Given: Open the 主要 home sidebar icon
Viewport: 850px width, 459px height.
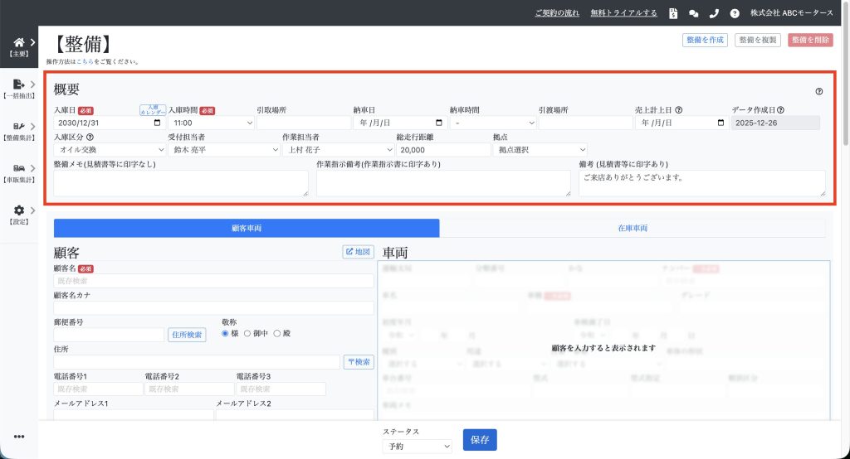Looking at the screenshot, I should [19, 42].
